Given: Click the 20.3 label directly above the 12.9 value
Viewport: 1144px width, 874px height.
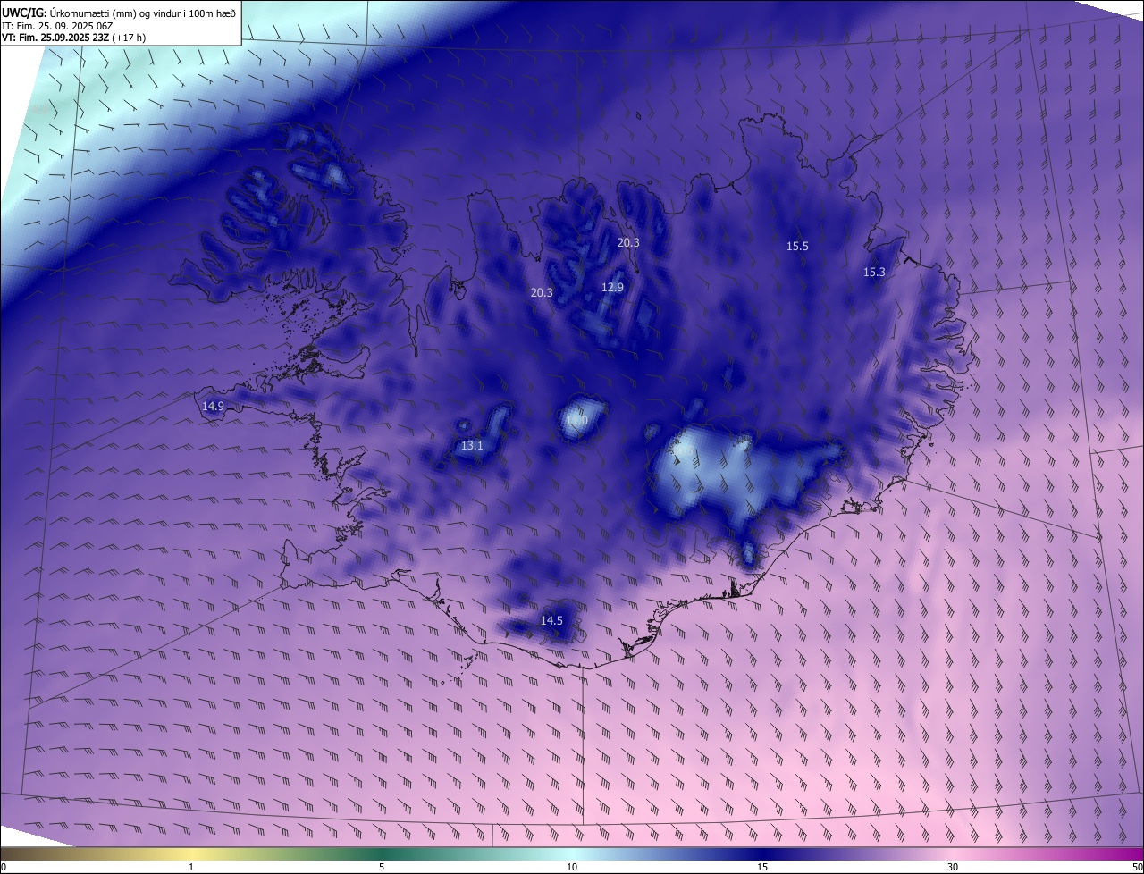Looking at the screenshot, I should (628, 242).
